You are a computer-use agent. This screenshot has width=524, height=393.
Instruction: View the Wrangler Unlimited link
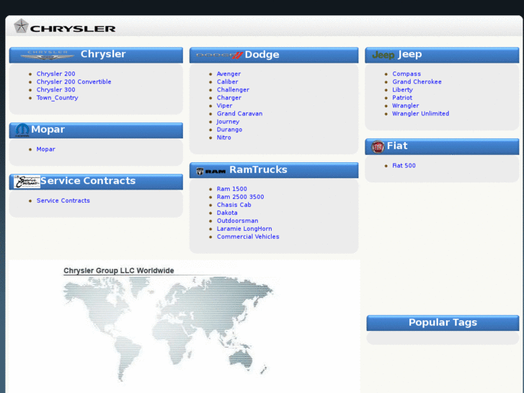pyautogui.click(x=420, y=114)
